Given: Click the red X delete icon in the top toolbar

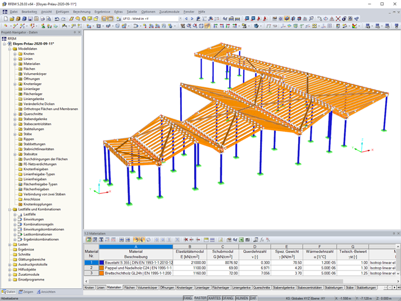Looking at the screenshot, I should [x=338, y=19].
